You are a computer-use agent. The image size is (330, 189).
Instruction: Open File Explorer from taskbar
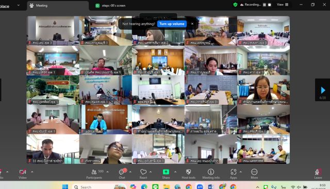coord(167,186)
